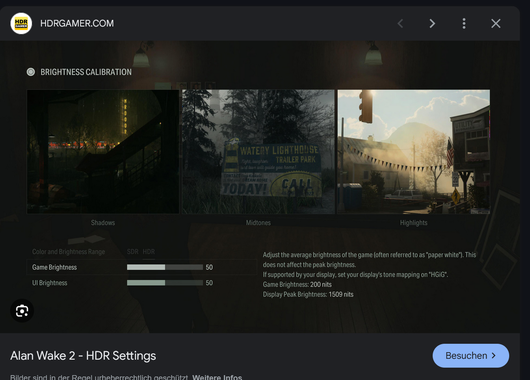Click the Shadows calibration thumbnail

(x=103, y=151)
